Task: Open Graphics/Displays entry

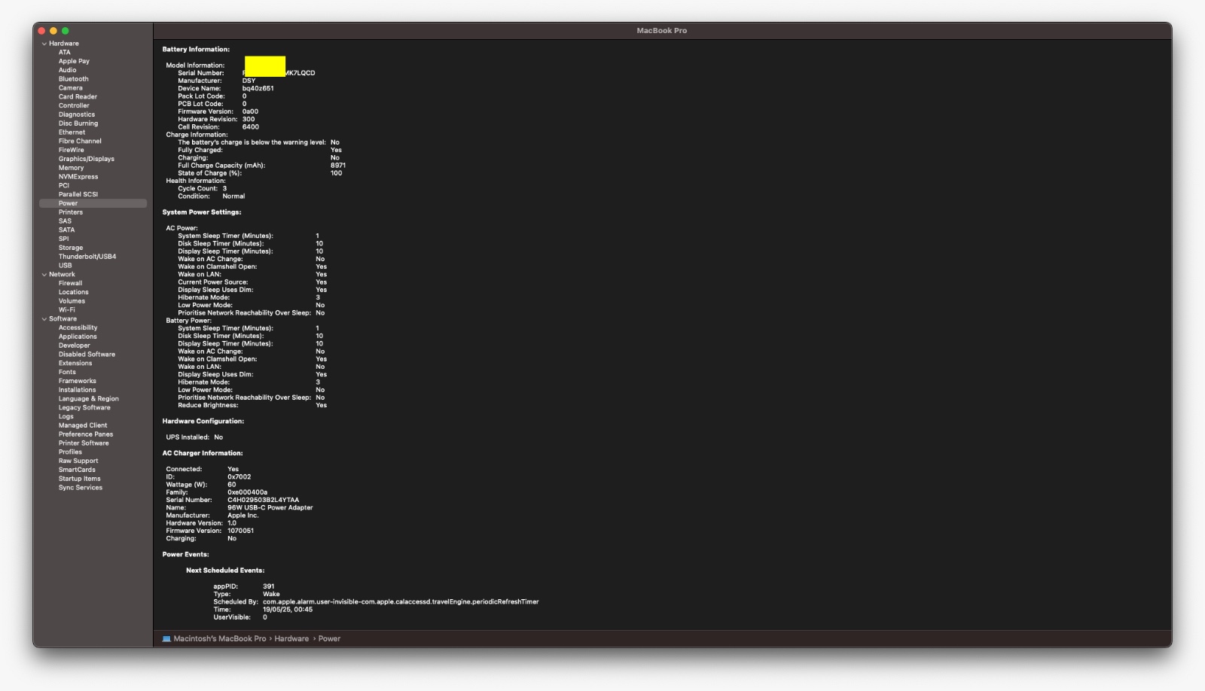Action: coord(87,160)
